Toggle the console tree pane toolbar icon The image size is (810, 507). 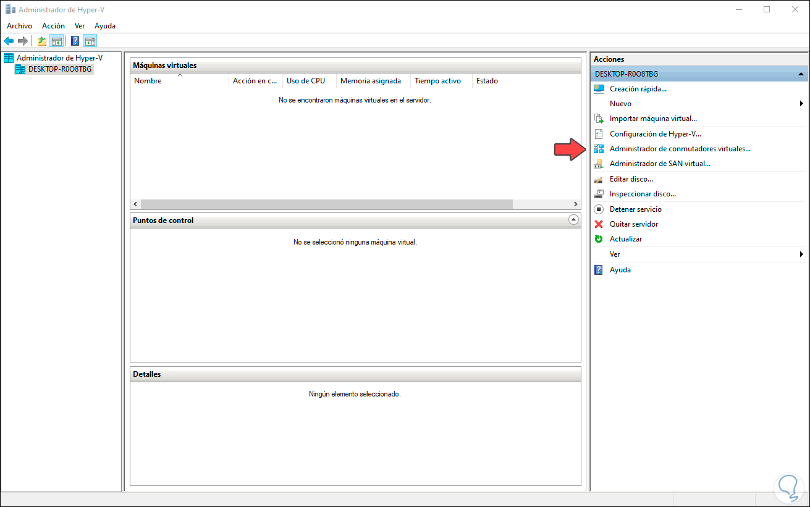[x=56, y=41]
